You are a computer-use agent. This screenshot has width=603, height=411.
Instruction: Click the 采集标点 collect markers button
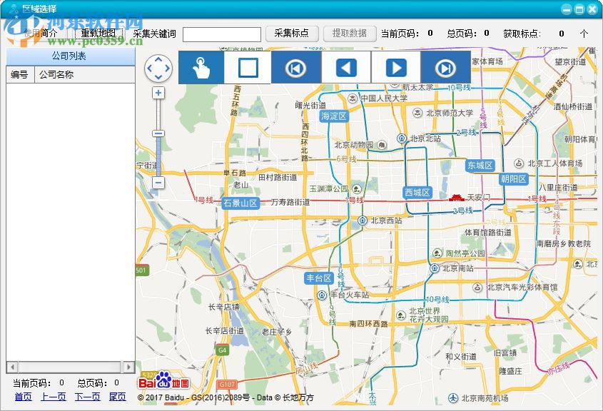[292, 34]
